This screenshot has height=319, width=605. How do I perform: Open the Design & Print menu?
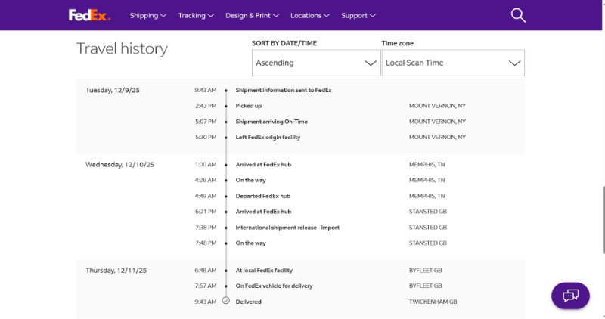click(252, 15)
